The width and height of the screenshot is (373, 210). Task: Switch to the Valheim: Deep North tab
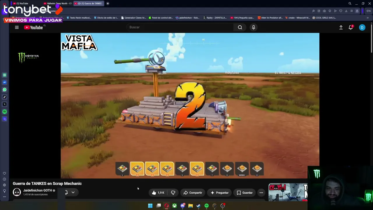coord(57,3)
